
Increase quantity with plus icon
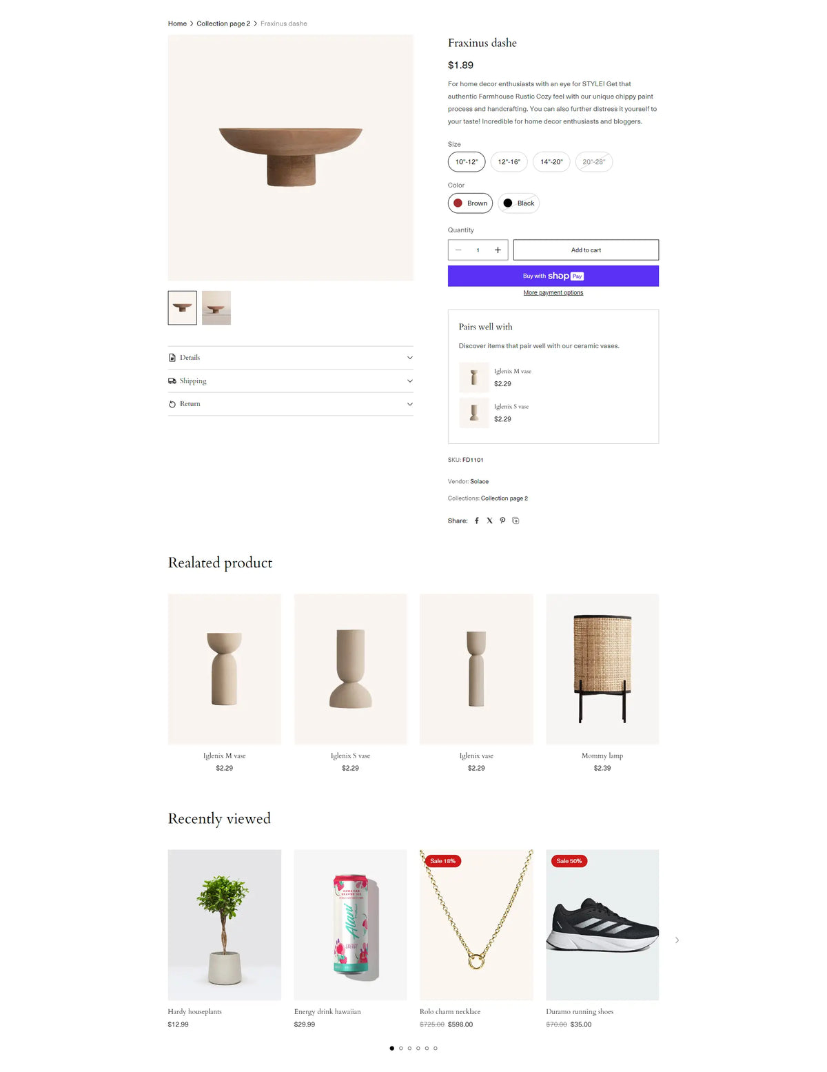click(498, 250)
